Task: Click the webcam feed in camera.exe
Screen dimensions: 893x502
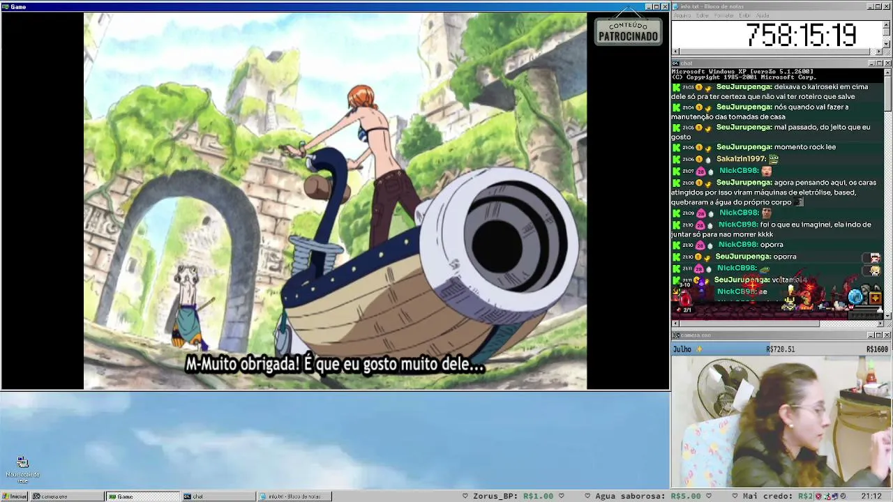Action: click(781, 422)
